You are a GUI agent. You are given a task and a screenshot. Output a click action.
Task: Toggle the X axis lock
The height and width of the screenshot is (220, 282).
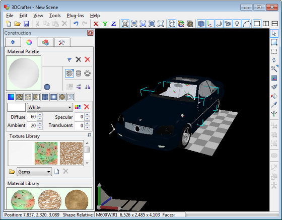(x=96, y=24)
